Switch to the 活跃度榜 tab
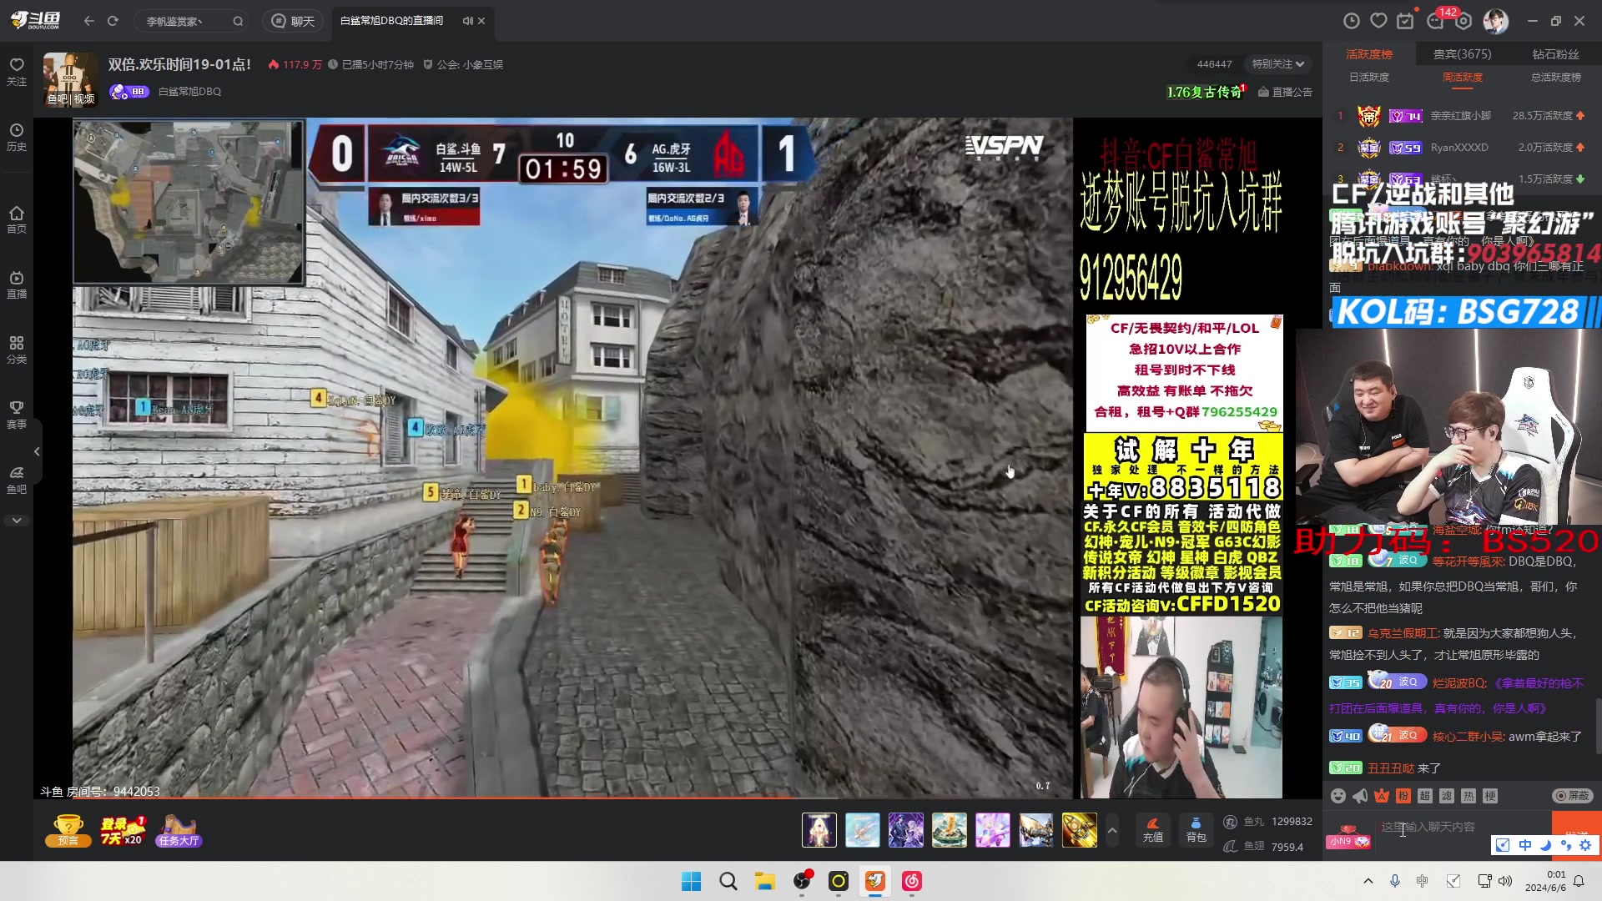 pyautogui.click(x=1369, y=54)
